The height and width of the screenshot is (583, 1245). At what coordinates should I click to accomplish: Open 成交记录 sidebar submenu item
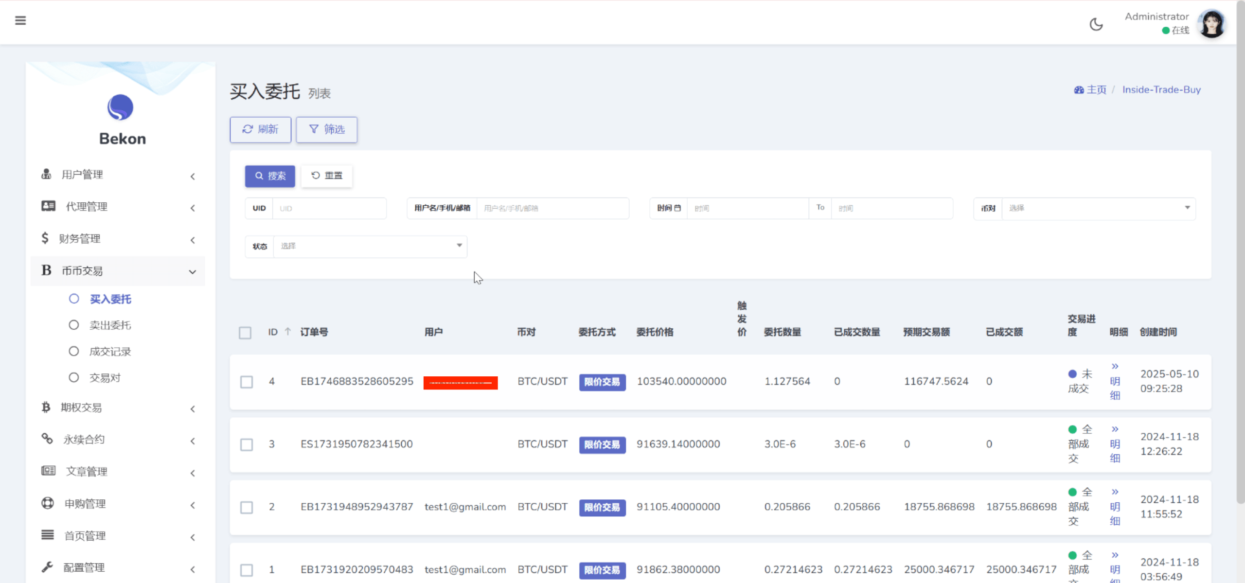click(x=110, y=352)
